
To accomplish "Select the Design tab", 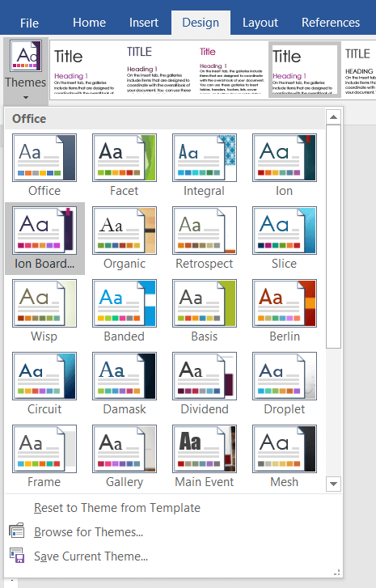I will click(201, 23).
